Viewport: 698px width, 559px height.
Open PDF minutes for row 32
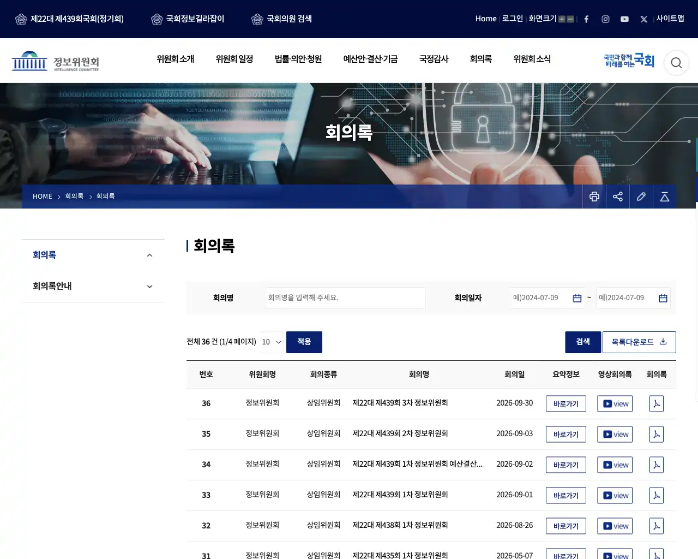point(657,526)
